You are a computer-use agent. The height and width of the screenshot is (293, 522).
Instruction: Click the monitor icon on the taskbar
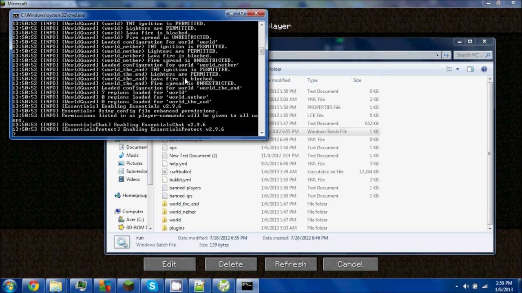[x=81, y=286]
